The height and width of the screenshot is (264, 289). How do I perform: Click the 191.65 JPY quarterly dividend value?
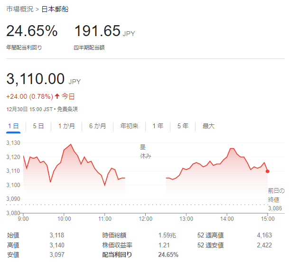point(104,31)
